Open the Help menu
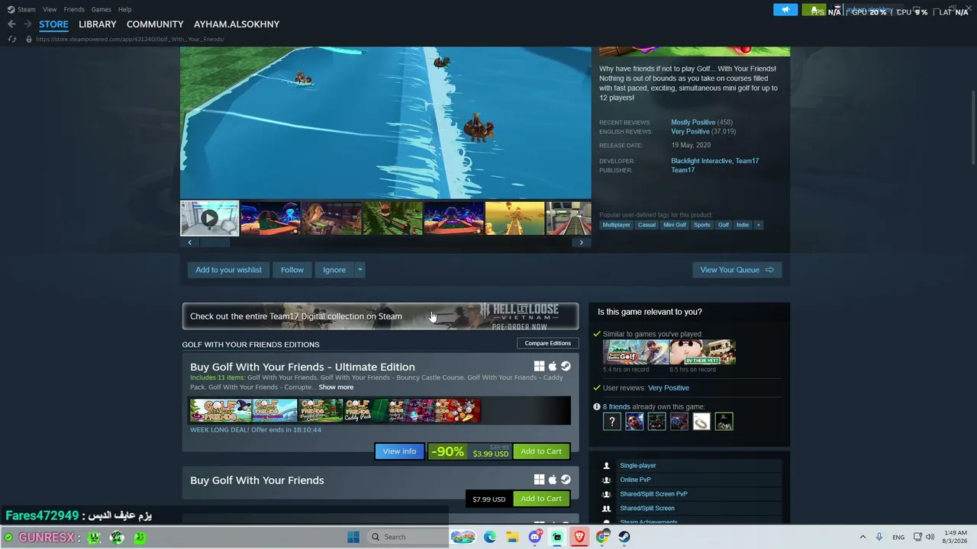The width and height of the screenshot is (977, 549). click(125, 9)
